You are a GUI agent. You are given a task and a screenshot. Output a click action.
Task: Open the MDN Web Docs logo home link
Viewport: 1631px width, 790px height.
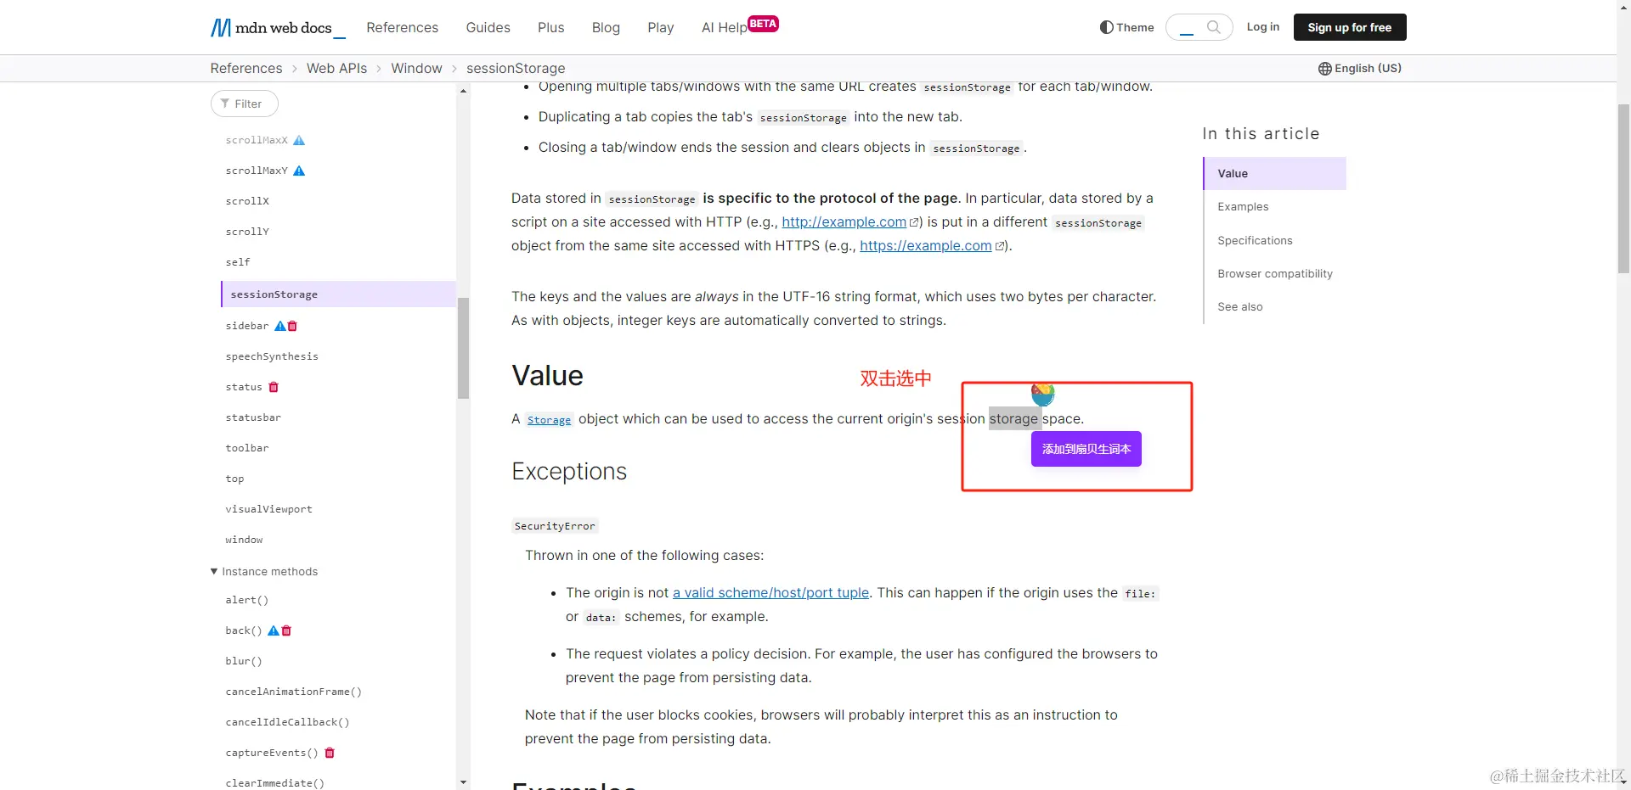(x=278, y=27)
